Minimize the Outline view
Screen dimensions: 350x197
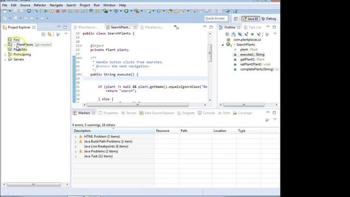(x=268, y=27)
